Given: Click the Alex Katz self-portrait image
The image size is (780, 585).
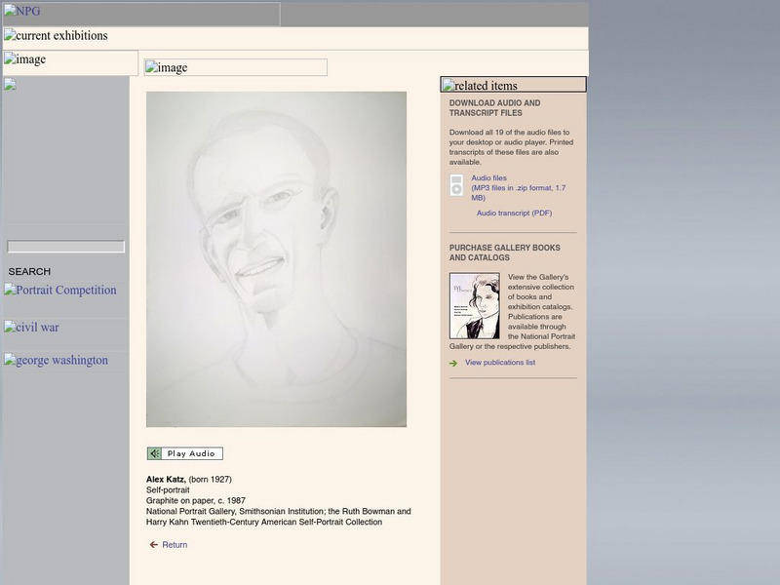Looking at the screenshot, I should [x=276, y=259].
